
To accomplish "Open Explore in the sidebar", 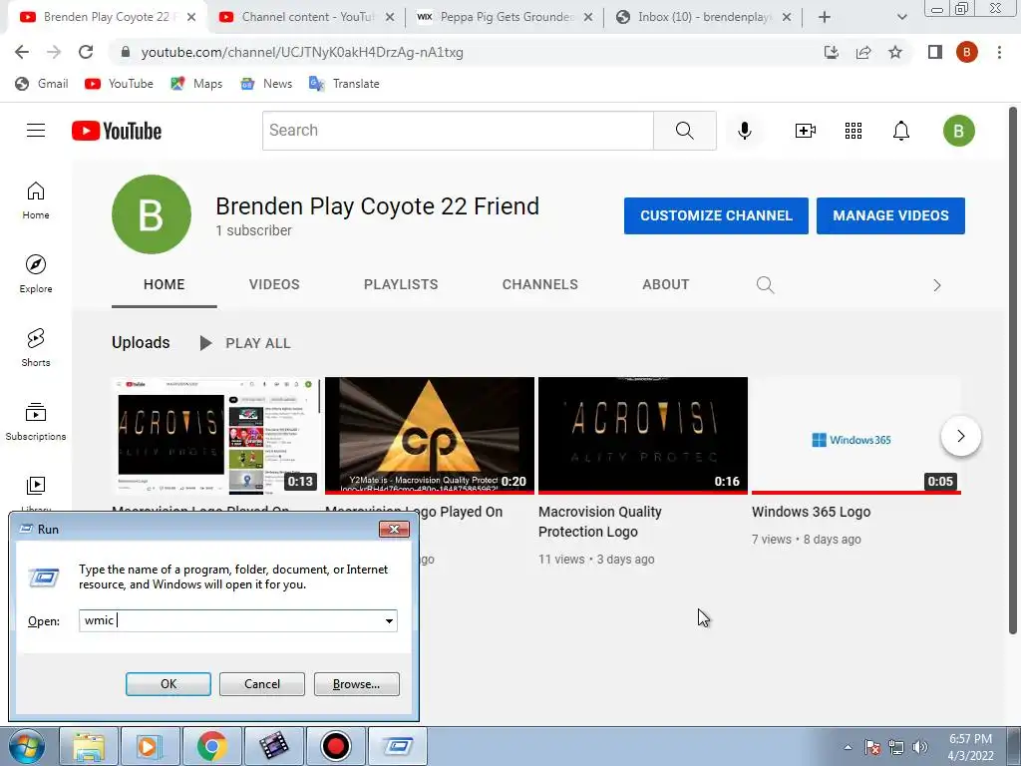I will pos(36,274).
